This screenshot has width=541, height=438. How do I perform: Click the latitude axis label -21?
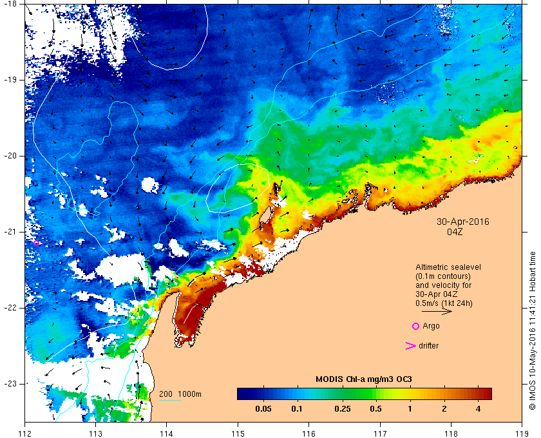[9, 232]
